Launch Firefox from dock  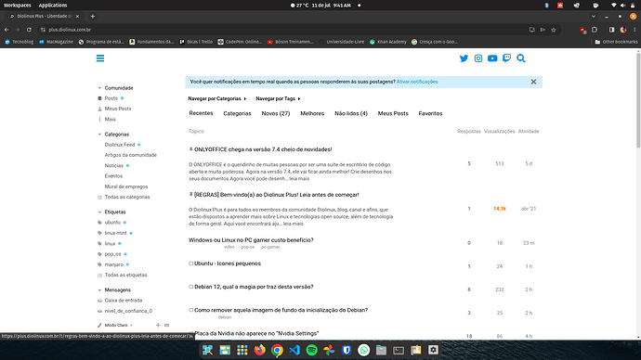(259, 350)
